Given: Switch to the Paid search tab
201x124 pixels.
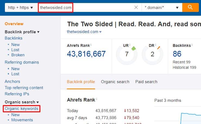Looking at the screenshot, I should (x=146, y=82).
